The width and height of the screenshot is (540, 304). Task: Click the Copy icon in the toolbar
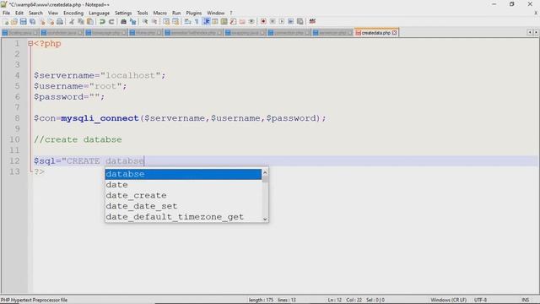(x=81, y=22)
